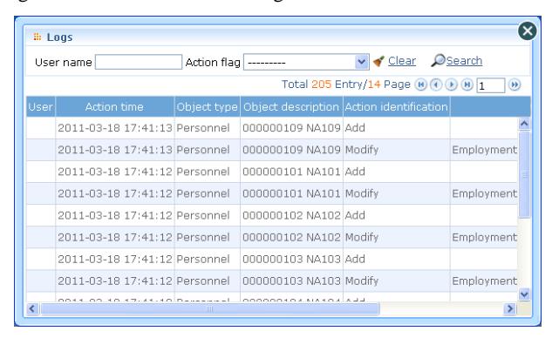Go to the previous page of logs
Viewport: 552px width, 338px height.
[436, 84]
